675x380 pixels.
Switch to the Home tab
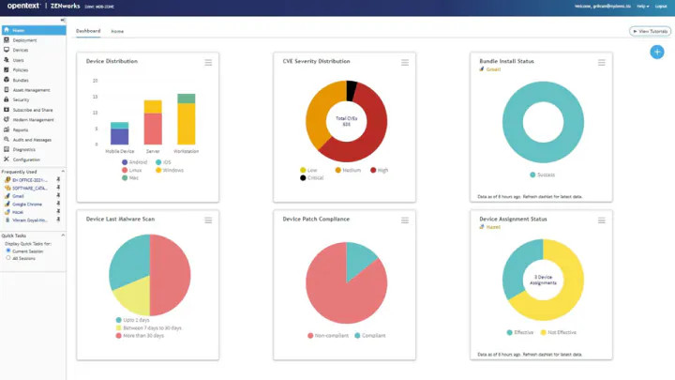[117, 31]
